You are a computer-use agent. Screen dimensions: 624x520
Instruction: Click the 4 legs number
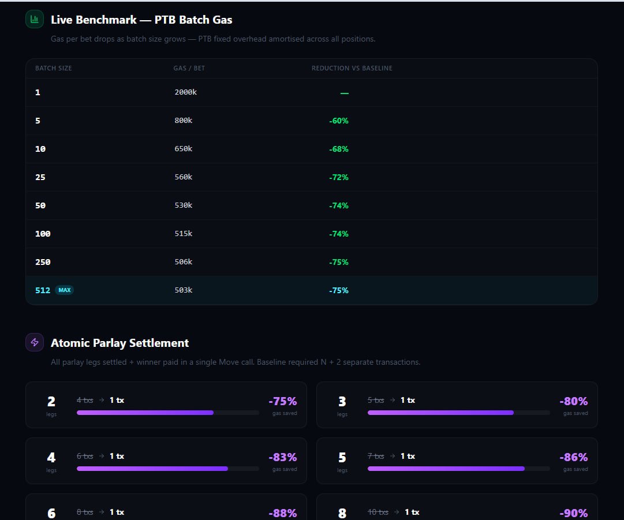coord(51,458)
